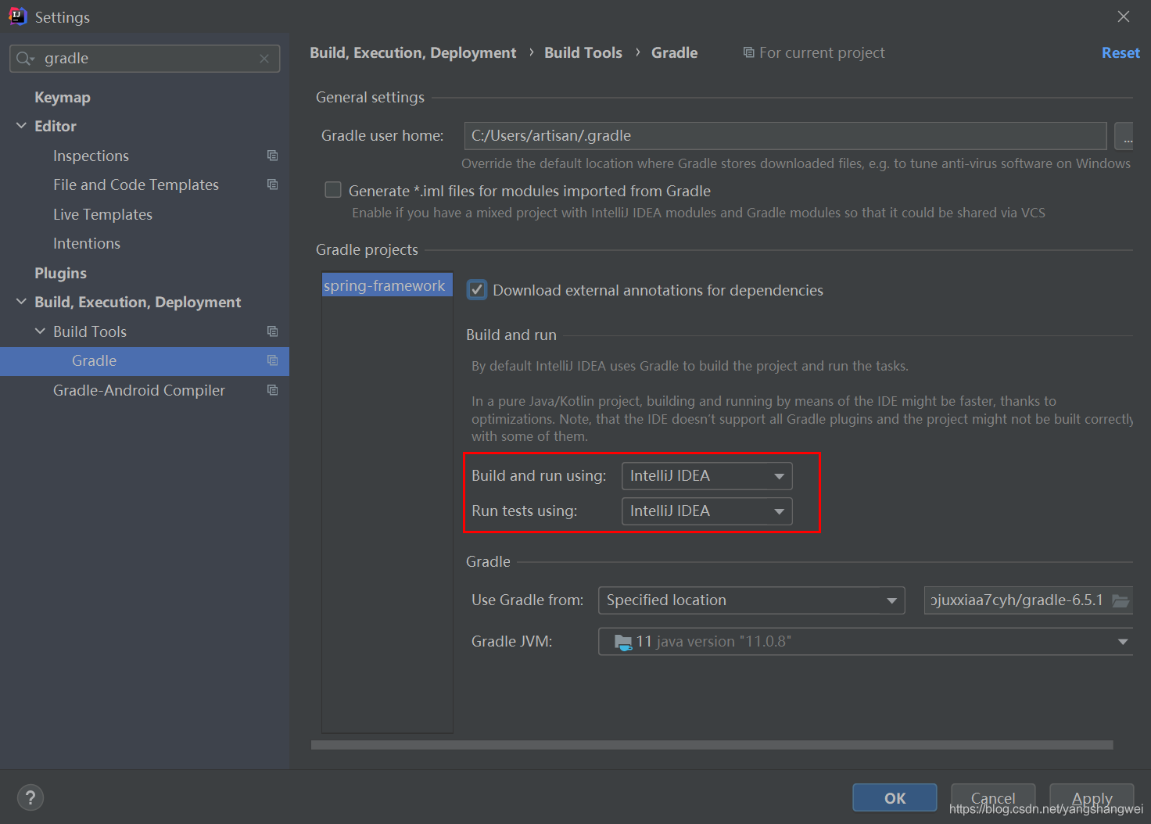Image resolution: width=1151 pixels, height=824 pixels.
Task: Open Plugins settings
Action: (60, 273)
